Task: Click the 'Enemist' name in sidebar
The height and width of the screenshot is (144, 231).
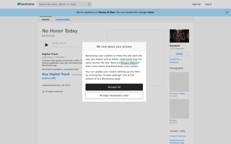Action: [175, 46]
